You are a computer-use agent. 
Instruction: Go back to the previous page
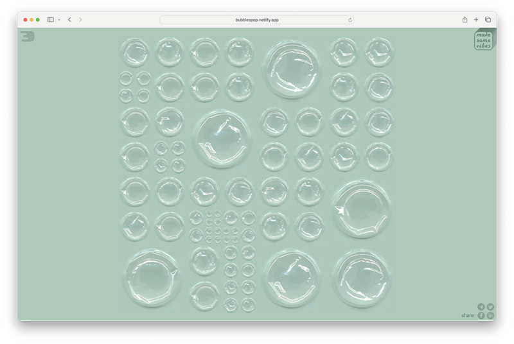(x=69, y=20)
